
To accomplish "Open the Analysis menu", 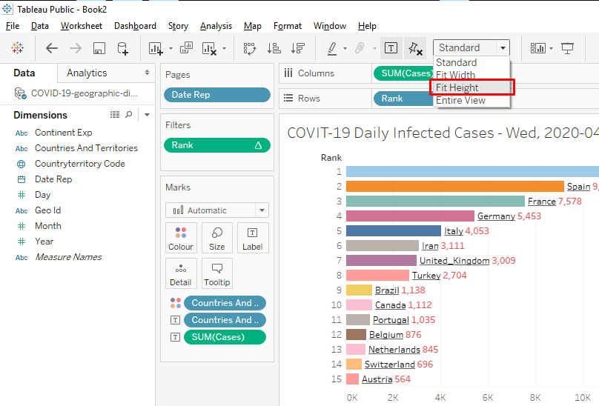I will click(216, 26).
